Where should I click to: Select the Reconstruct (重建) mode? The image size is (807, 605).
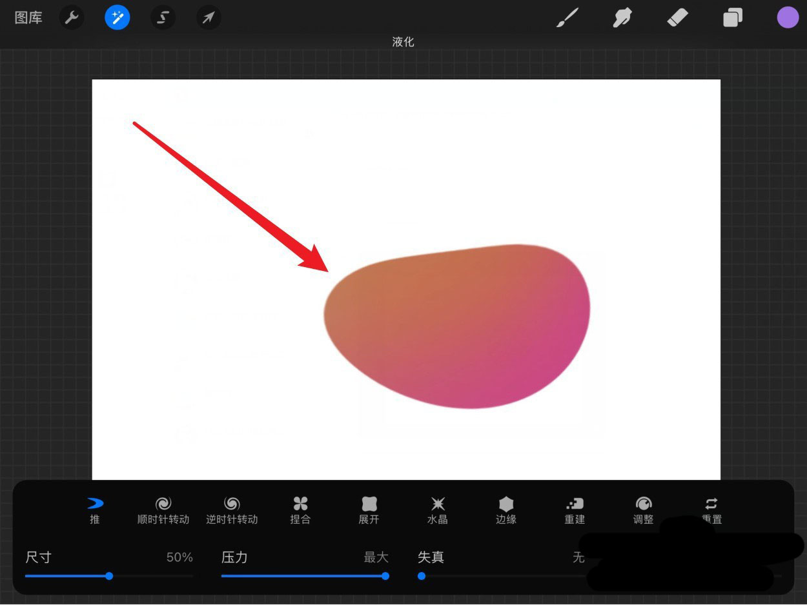click(575, 510)
